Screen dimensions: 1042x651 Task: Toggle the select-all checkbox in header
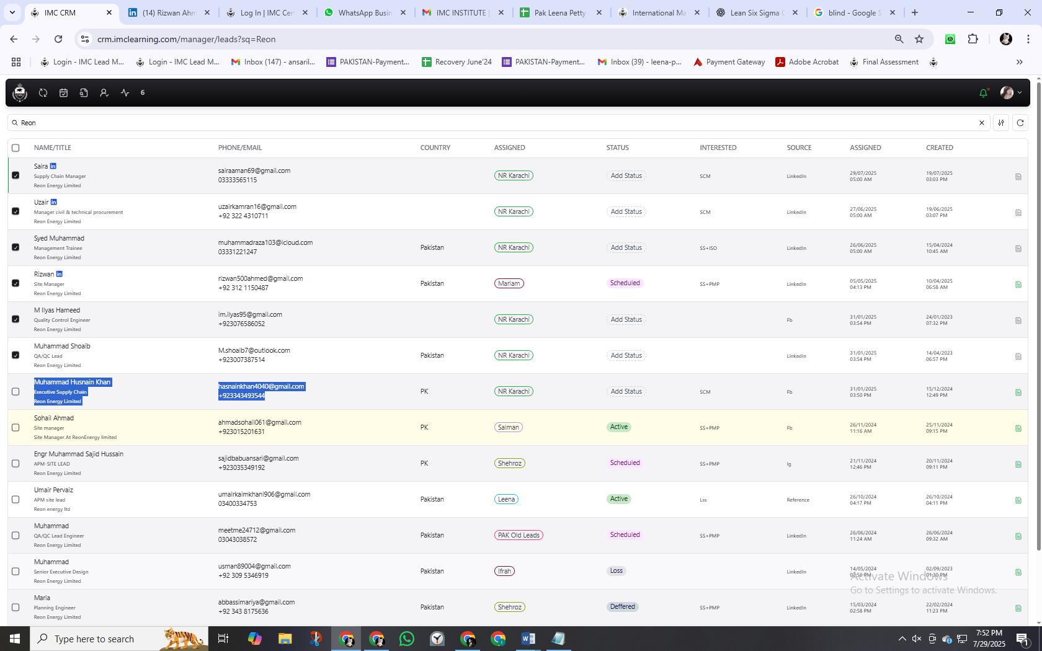[16, 148]
